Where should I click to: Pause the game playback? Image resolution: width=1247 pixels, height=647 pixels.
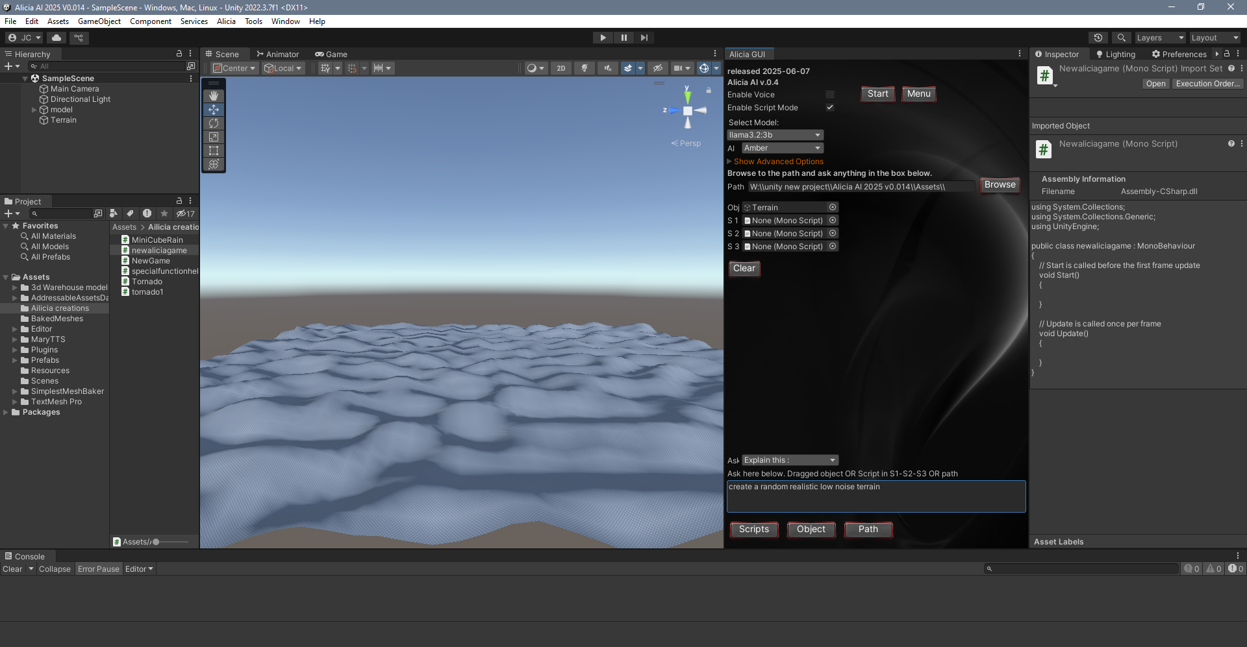(623, 38)
